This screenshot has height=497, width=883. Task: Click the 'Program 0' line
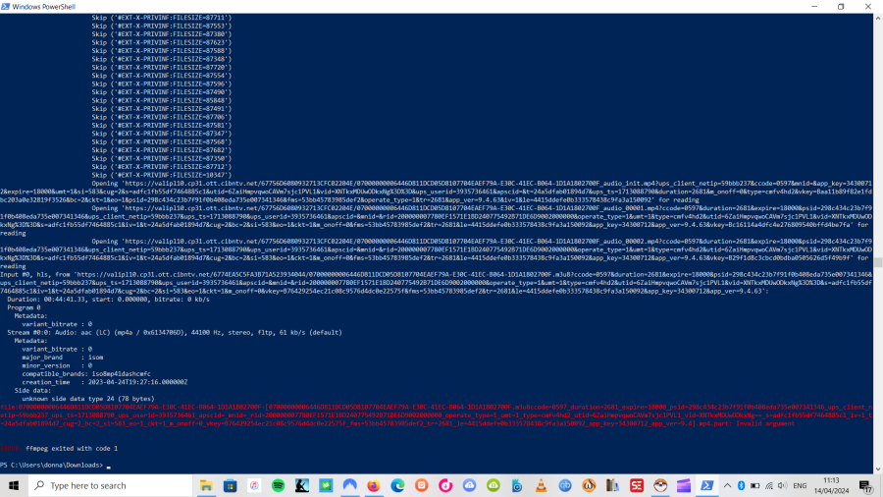pyautogui.click(x=24, y=307)
